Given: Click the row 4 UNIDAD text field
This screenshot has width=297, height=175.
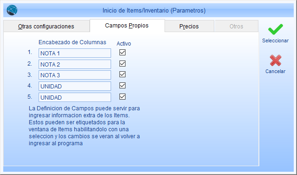Looking at the screenshot, I should 75,86.
